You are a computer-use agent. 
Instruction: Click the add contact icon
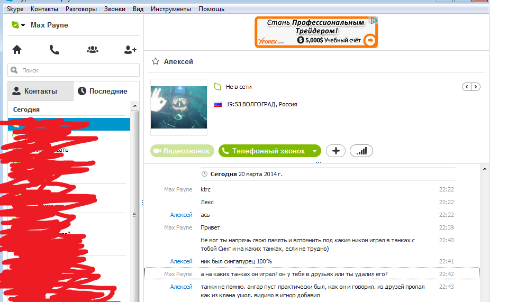point(130,50)
